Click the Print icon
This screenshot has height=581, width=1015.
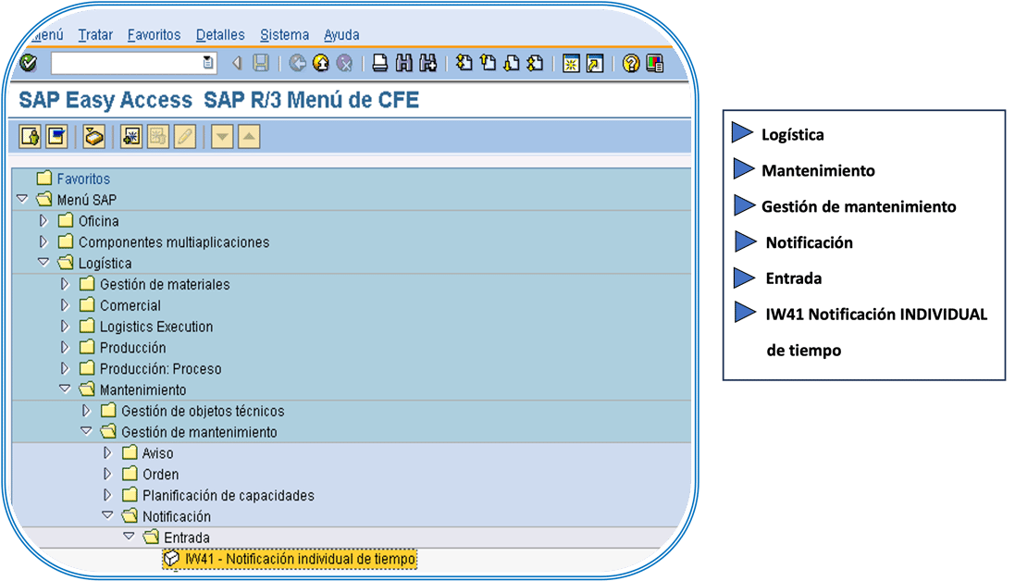pyautogui.click(x=380, y=63)
